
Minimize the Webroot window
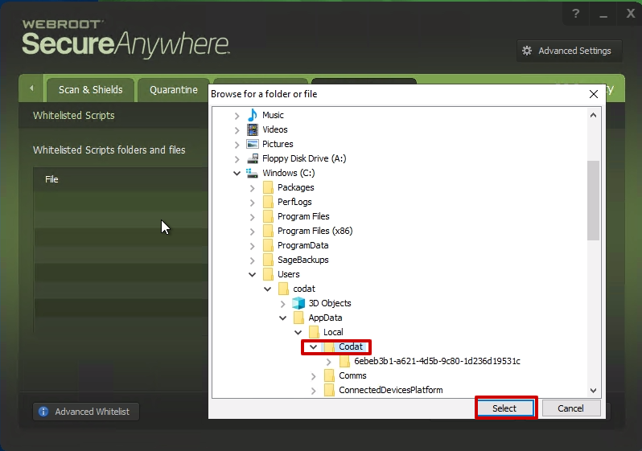[603, 14]
